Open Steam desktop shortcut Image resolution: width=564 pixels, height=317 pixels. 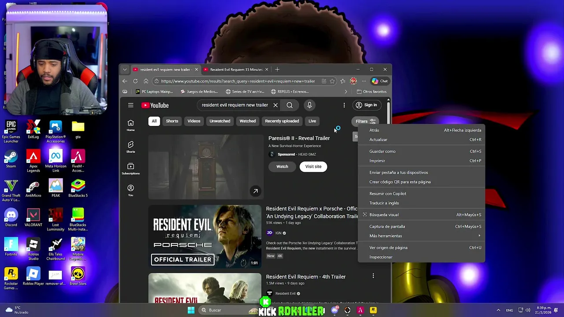(x=11, y=159)
